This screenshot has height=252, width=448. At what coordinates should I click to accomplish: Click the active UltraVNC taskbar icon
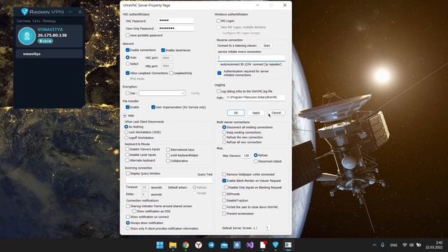pos(288,245)
